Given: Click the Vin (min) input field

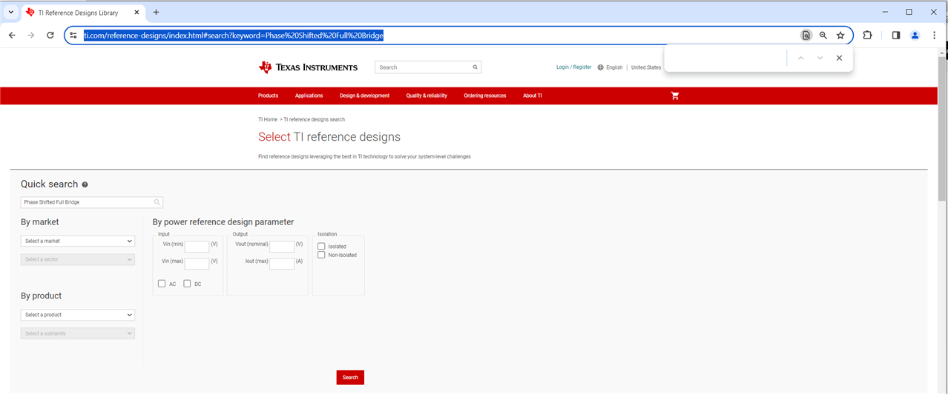Looking at the screenshot, I should point(197,247).
